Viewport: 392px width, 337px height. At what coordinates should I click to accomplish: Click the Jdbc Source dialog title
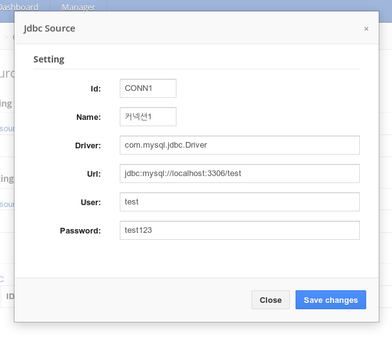click(49, 28)
